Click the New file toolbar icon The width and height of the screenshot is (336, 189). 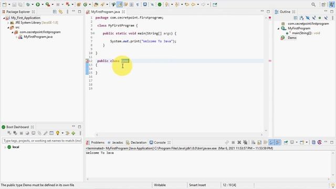pyautogui.click(x=4, y=4)
